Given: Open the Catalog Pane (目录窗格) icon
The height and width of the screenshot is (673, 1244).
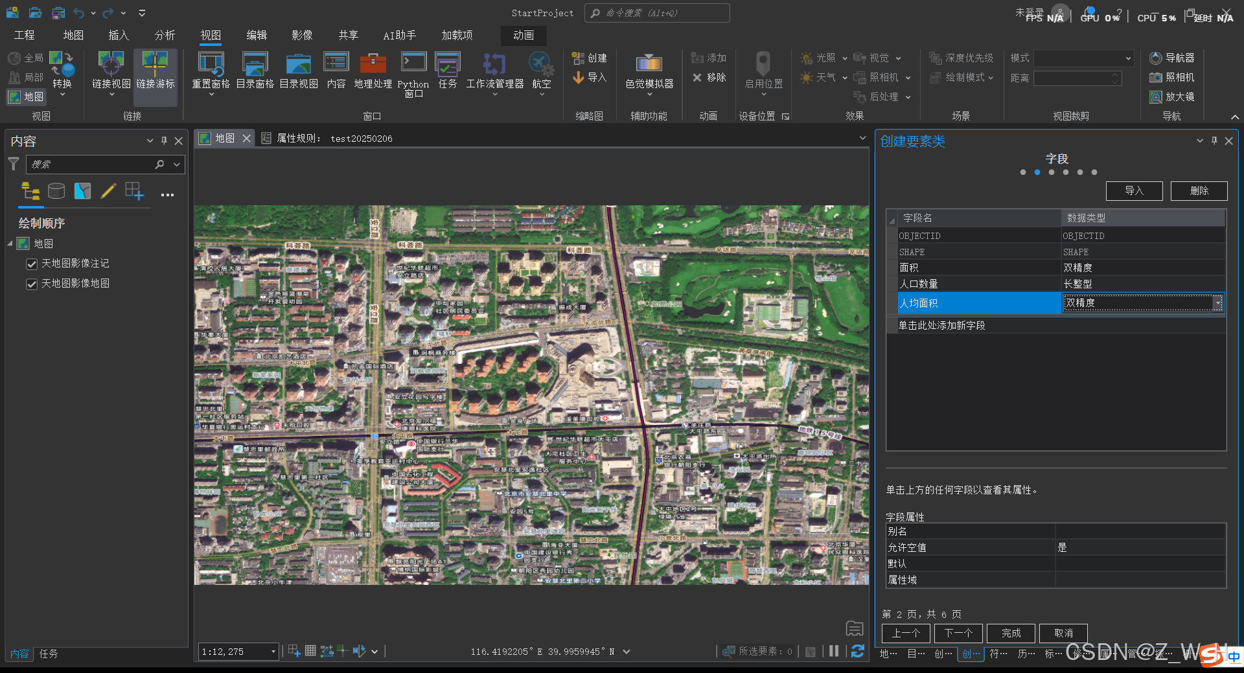Looking at the screenshot, I should (255, 63).
